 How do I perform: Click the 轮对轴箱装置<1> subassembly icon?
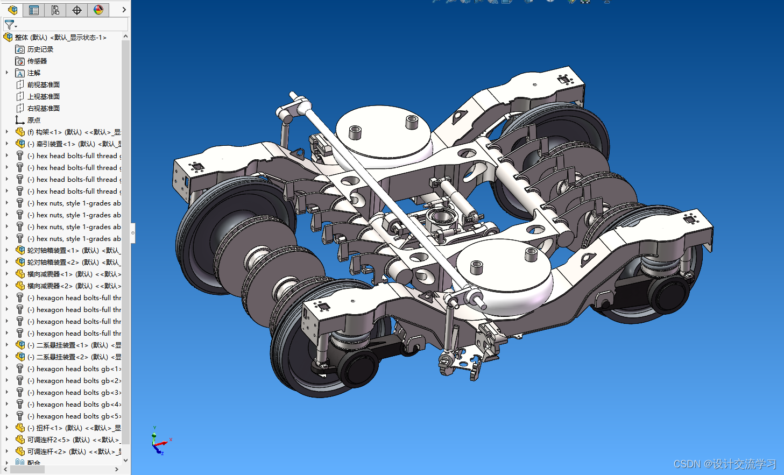pyautogui.click(x=20, y=250)
